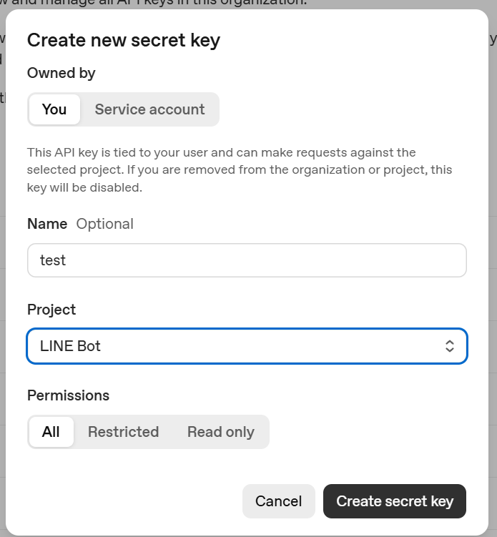Set permissions to Read only
Viewport: 497px width, 537px height.
point(220,432)
